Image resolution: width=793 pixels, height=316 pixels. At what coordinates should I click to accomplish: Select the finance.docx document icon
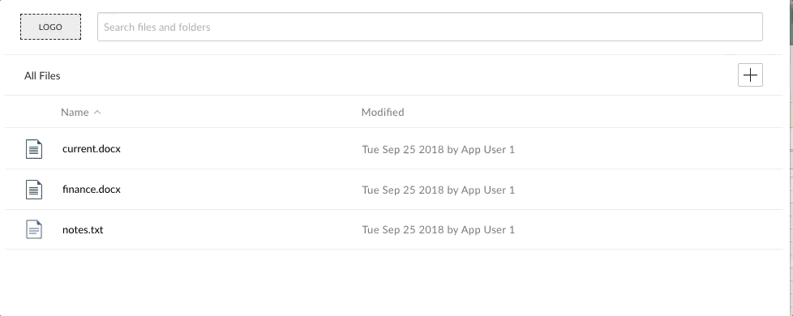coord(34,190)
